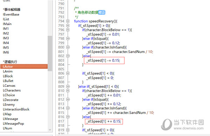Open IMain in the class list
The image size is (210, 136).
point(7,24)
